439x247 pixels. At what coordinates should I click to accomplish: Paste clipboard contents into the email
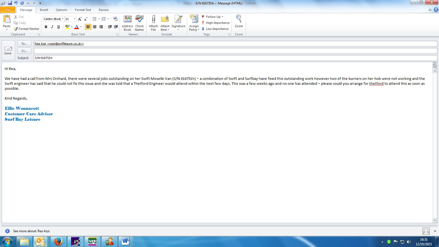[x=7, y=22]
